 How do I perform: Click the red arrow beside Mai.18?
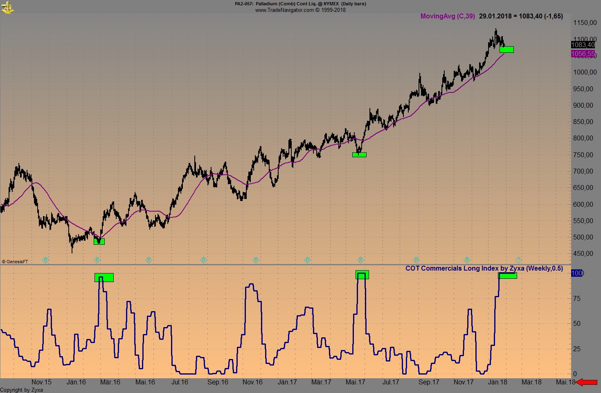tap(586, 382)
